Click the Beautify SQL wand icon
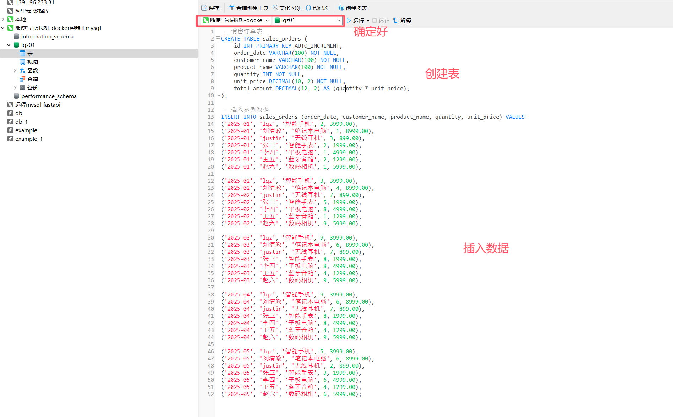The height and width of the screenshot is (417, 673). point(275,8)
